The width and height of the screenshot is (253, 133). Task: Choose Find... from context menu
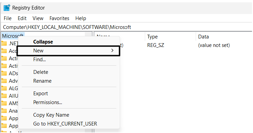tap(39, 60)
